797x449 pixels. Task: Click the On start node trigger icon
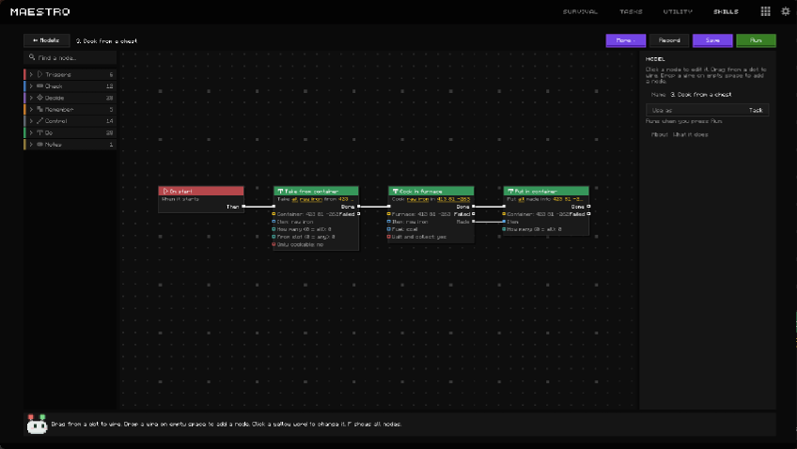point(165,192)
